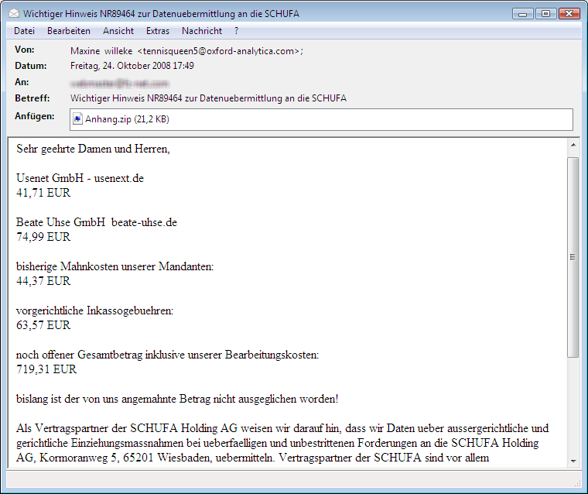Minimize the email window
Screen dimensions: 588x494
(523, 14)
